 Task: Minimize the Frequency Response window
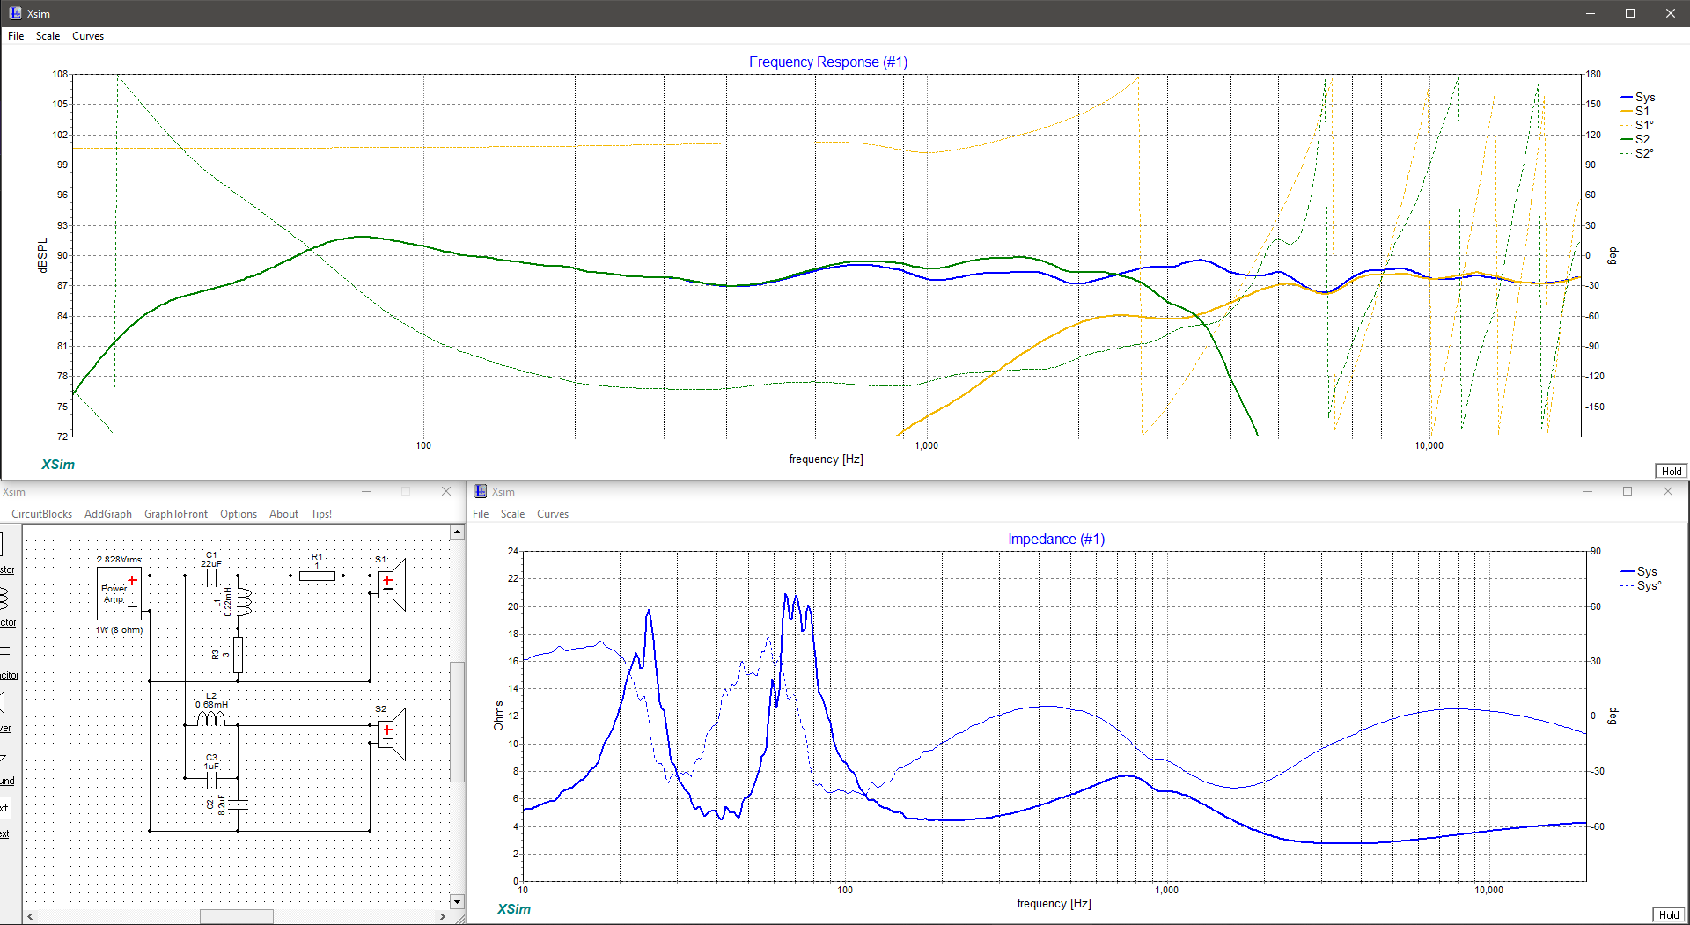pos(1591,13)
